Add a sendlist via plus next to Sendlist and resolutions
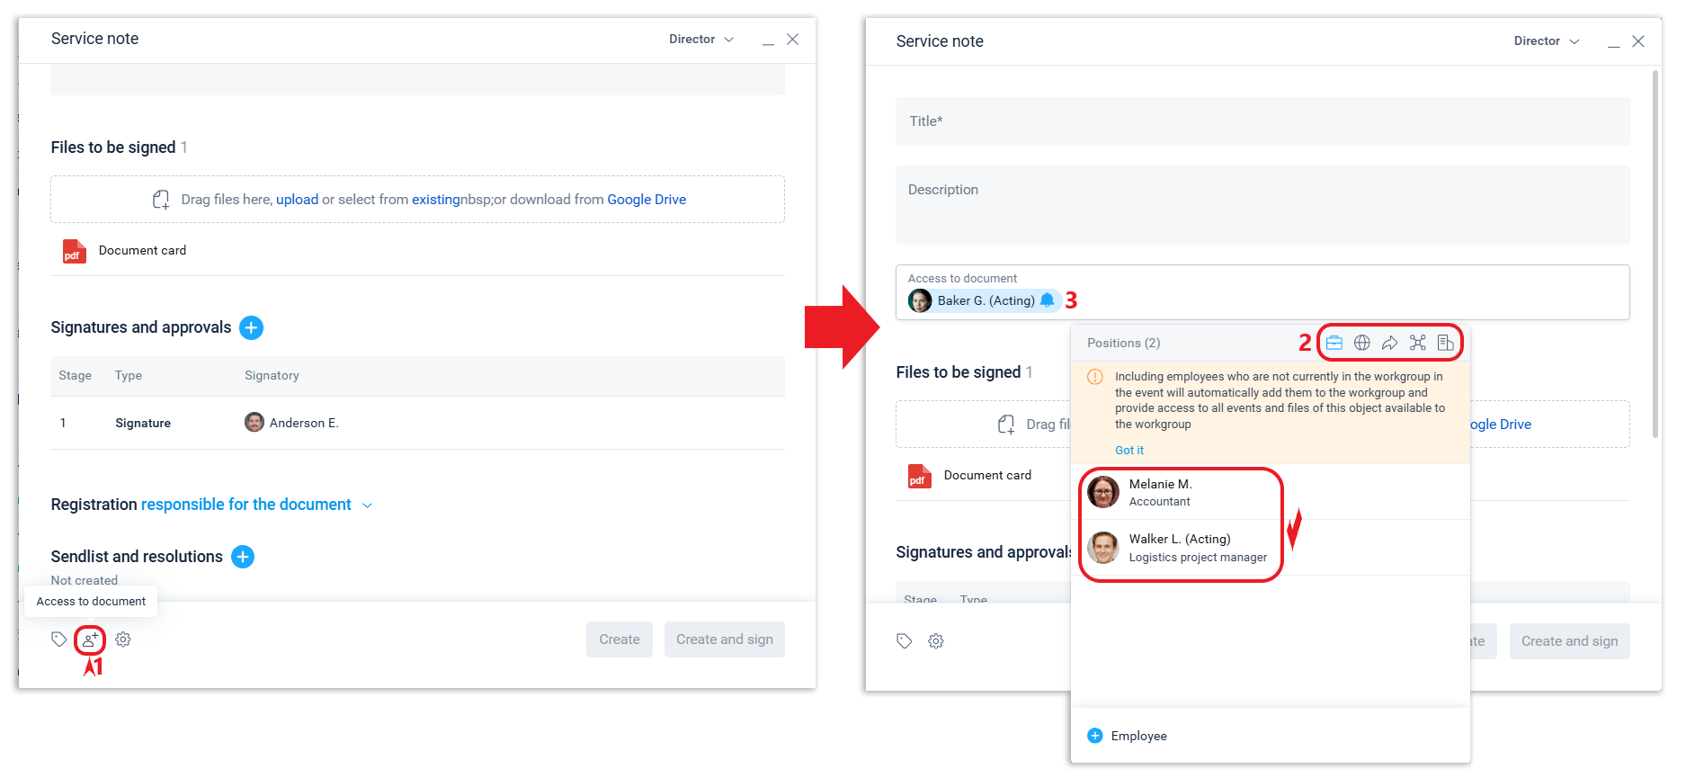 click(243, 557)
